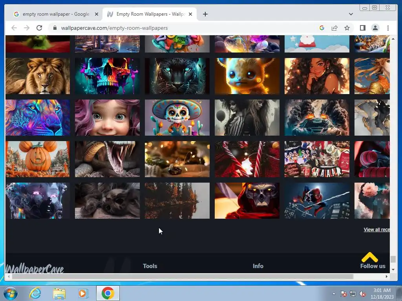Screen dimensions: 402x301
Task: Open the red hooded skull mask wallpaper
Action: click(247, 201)
